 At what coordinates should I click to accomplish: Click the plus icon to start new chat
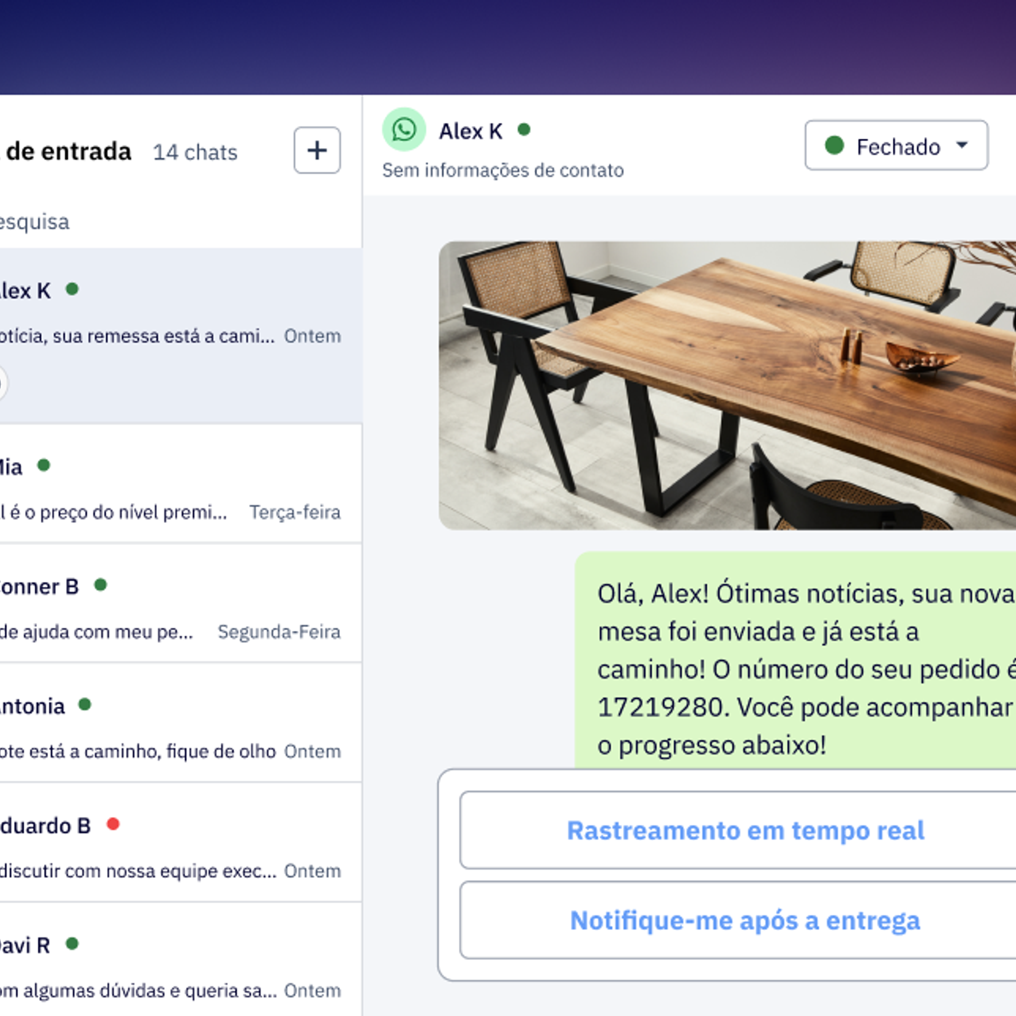[x=317, y=150]
